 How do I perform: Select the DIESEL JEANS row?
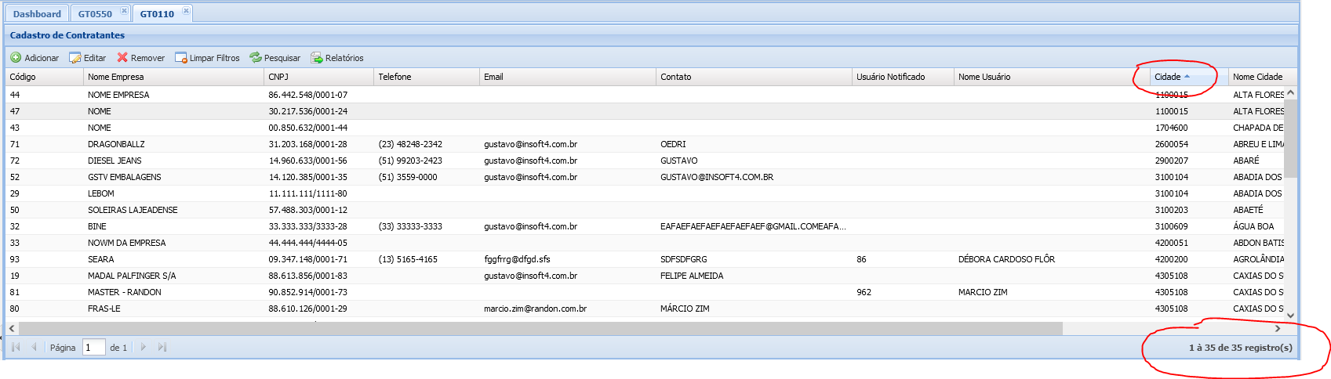click(x=645, y=161)
